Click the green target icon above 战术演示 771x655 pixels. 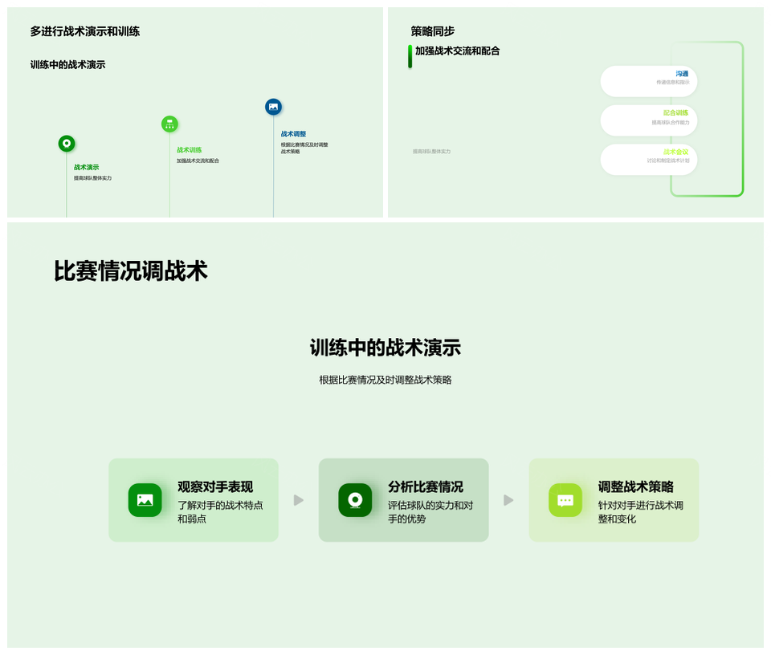click(67, 144)
